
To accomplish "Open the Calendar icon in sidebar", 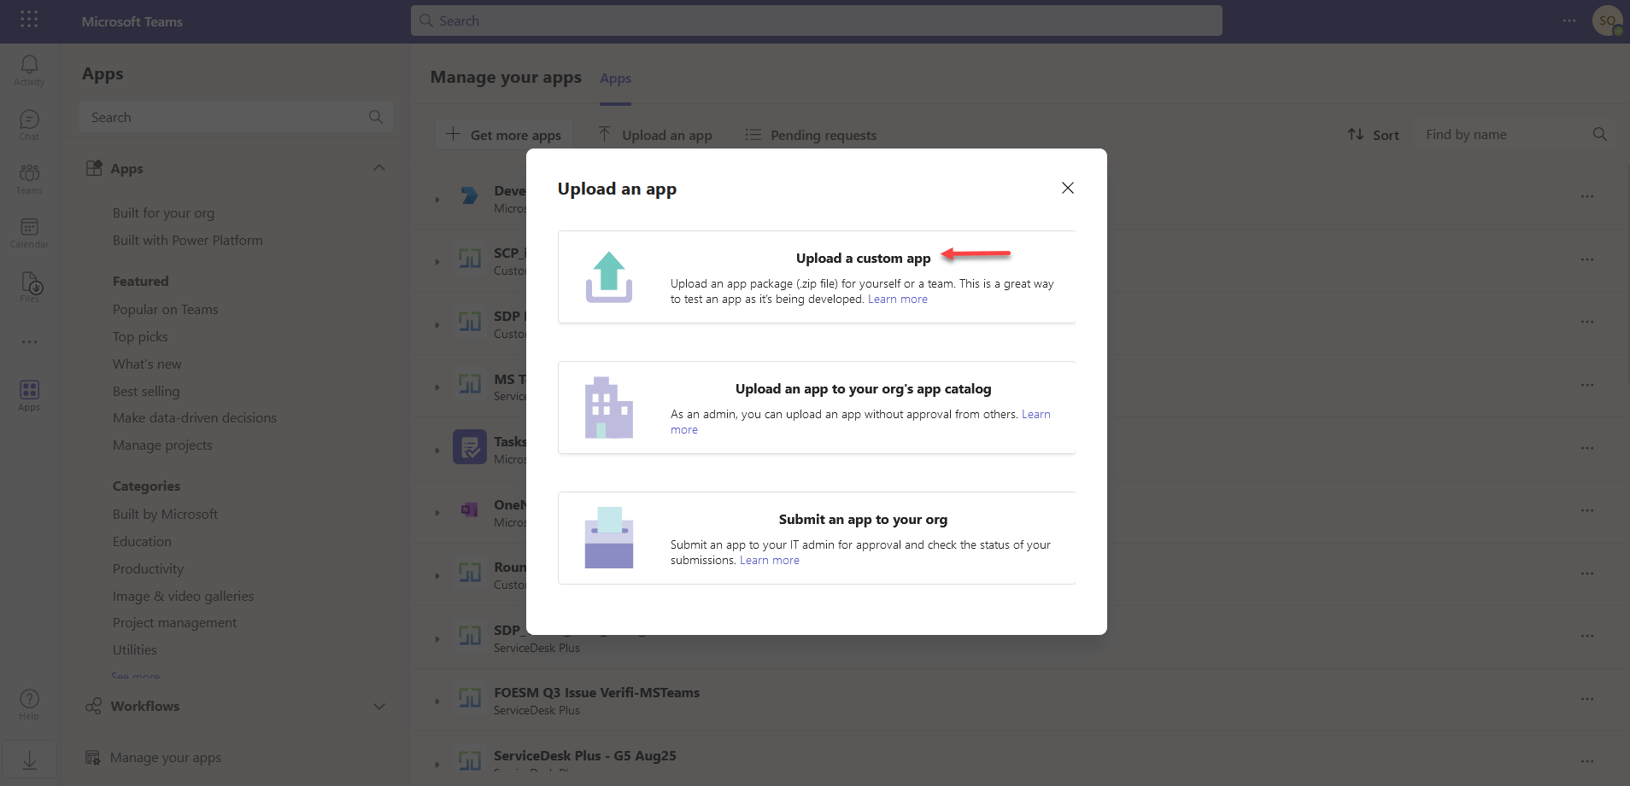I will 29,231.
